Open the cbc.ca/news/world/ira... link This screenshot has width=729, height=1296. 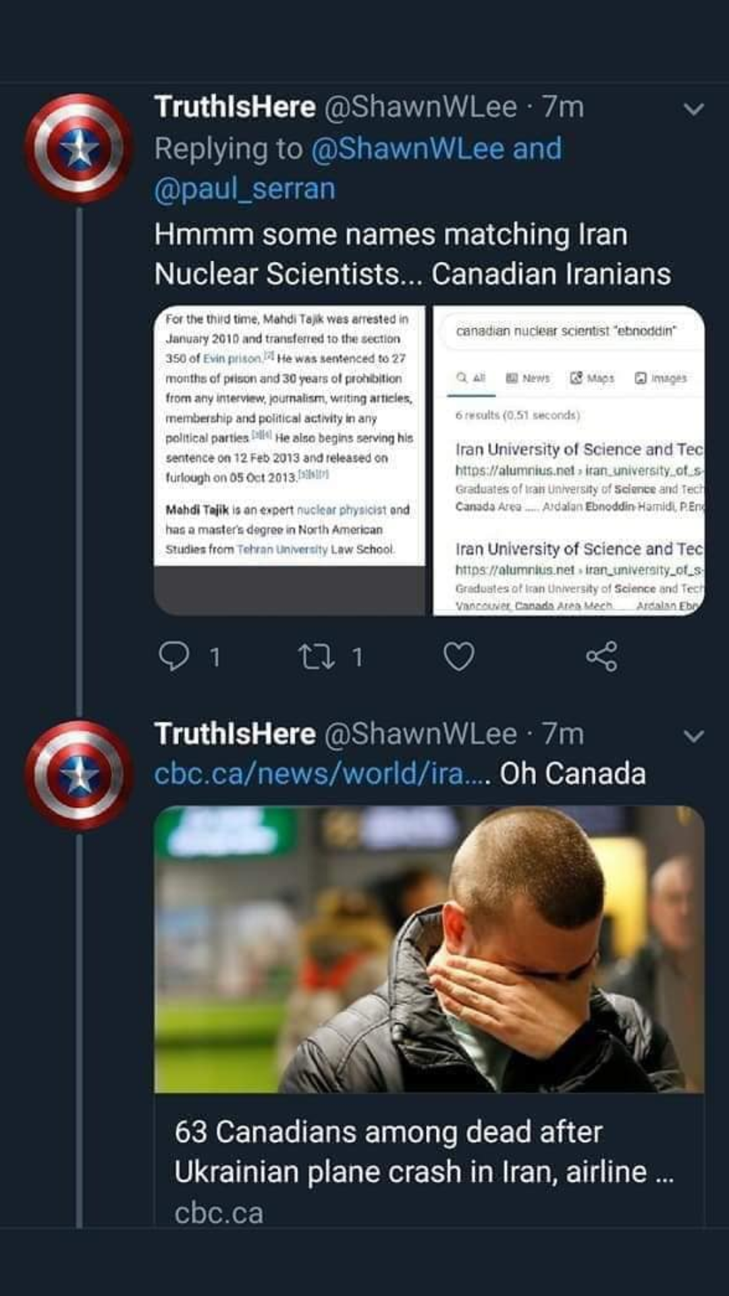pos(323,774)
